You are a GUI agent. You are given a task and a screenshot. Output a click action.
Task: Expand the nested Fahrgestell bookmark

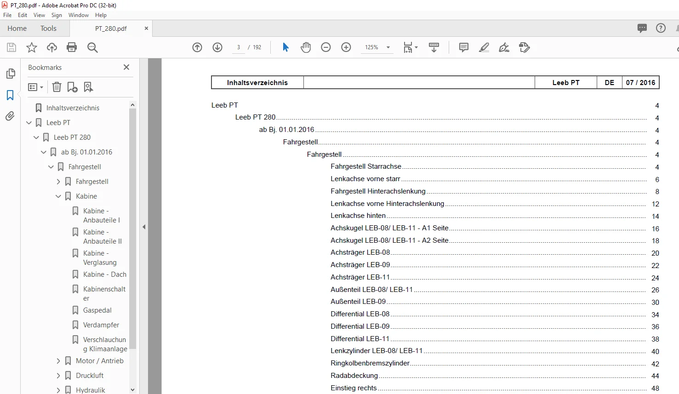58,182
